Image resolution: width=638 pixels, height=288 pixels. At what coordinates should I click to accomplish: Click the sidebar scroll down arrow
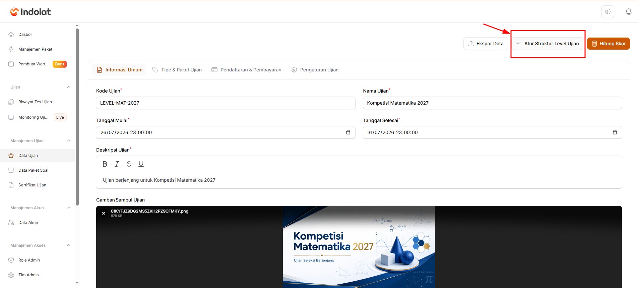(x=77, y=283)
